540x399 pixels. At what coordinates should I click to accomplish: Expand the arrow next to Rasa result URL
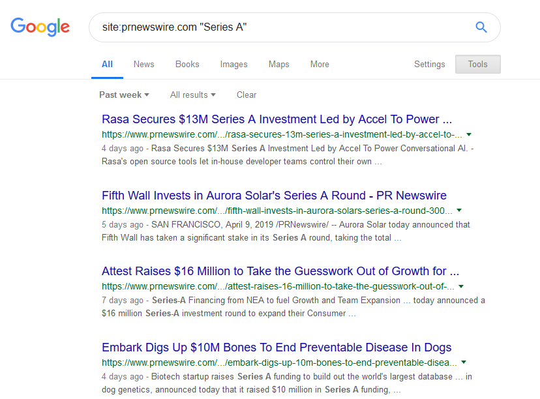pyautogui.click(x=469, y=134)
